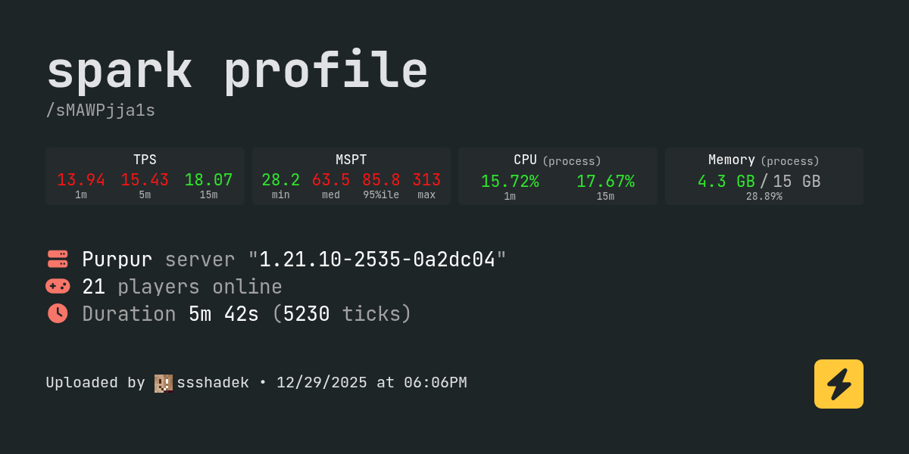This screenshot has width=909, height=454.
Task: Click the CPU 15m value 17.67%
Action: point(605,182)
